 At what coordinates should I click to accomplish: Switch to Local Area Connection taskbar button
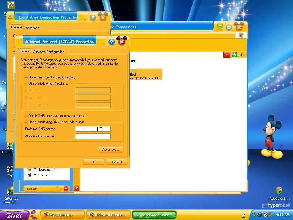pyautogui.click(x=154, y=215)
